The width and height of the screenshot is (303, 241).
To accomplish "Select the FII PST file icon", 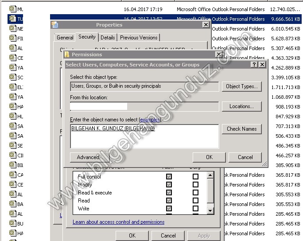I will tap(12, 38).
